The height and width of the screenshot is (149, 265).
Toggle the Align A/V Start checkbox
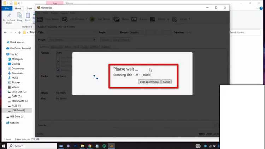[58, 62]
